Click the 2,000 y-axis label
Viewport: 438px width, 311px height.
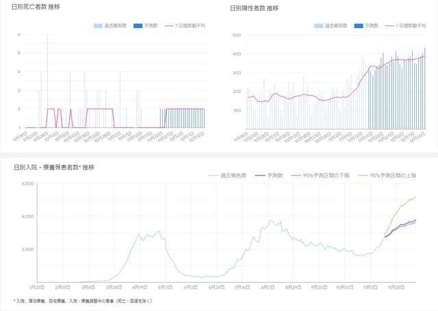pos(27,249)
